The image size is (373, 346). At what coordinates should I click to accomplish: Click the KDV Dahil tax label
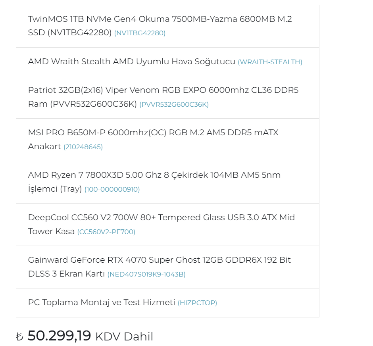[x=124, y=336]
